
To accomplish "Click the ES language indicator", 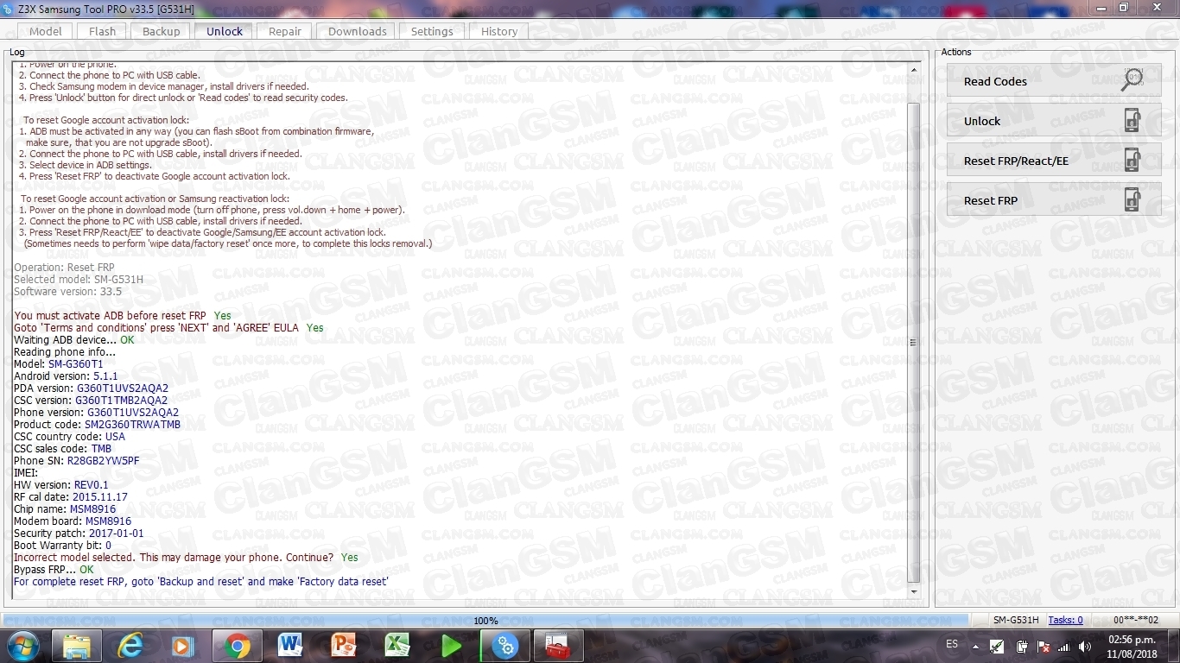I will pyautogui.click(x=952, y=644).
